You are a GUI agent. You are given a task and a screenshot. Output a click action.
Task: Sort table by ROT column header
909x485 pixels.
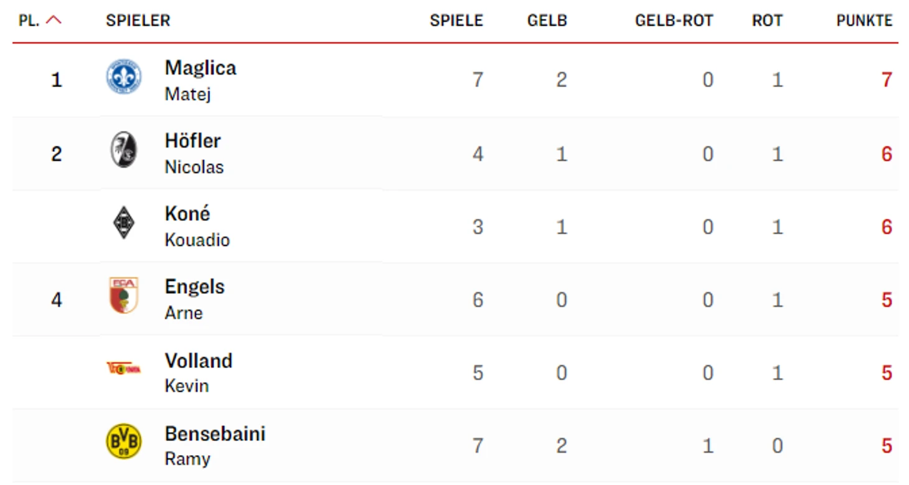(766, 21)
